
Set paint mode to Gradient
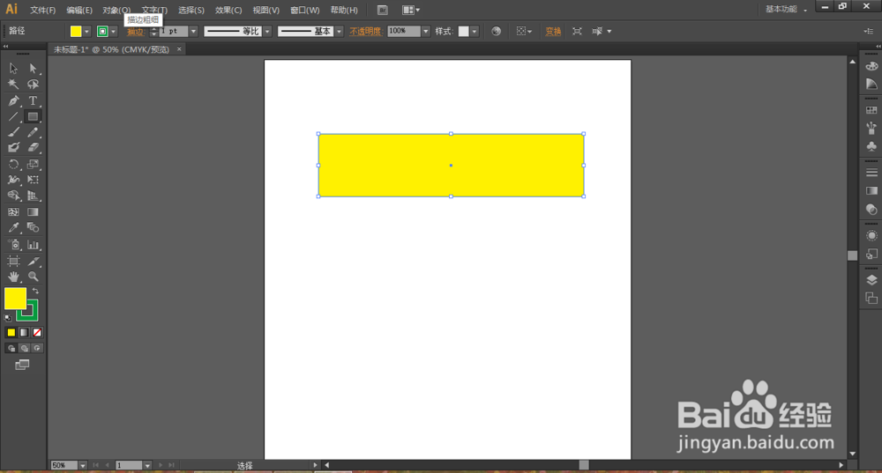point(24,333)
